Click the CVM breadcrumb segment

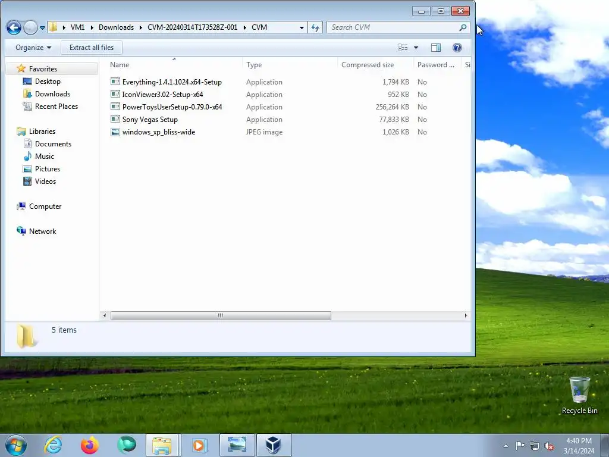click(259, 27)
